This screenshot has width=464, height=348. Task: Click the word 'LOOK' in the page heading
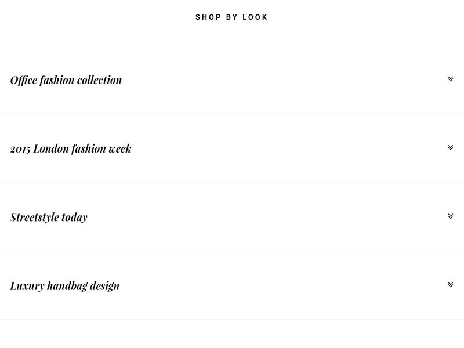[x=256, y=17]
